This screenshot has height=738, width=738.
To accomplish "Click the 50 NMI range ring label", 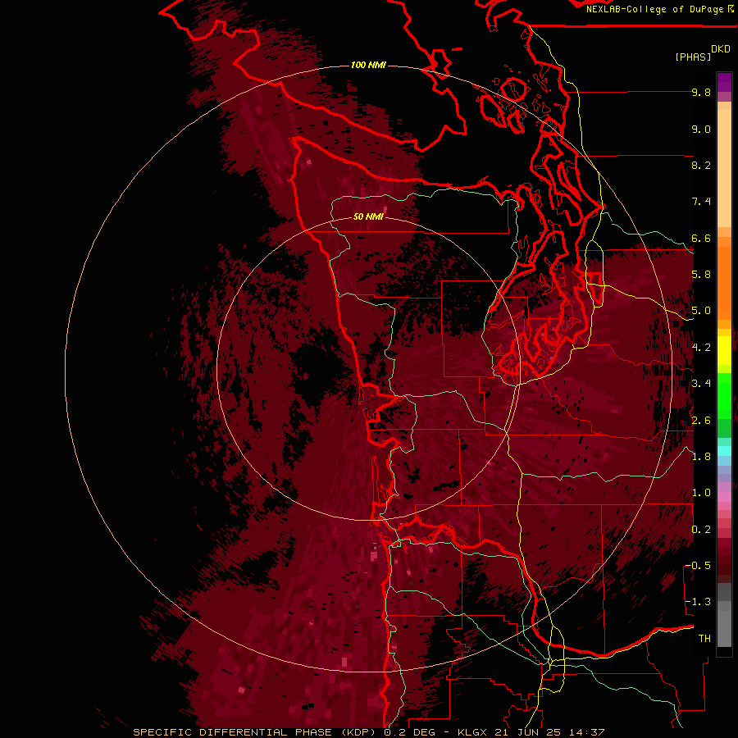I will coord(368,216).
